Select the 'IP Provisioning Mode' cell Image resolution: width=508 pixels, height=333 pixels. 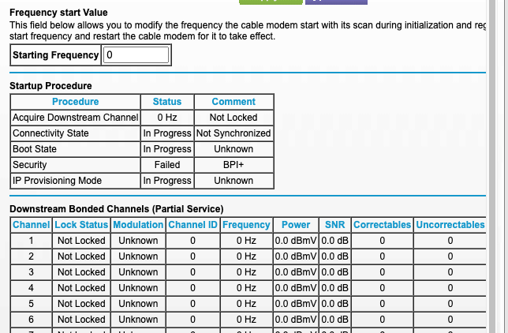(x=76, y=181)
